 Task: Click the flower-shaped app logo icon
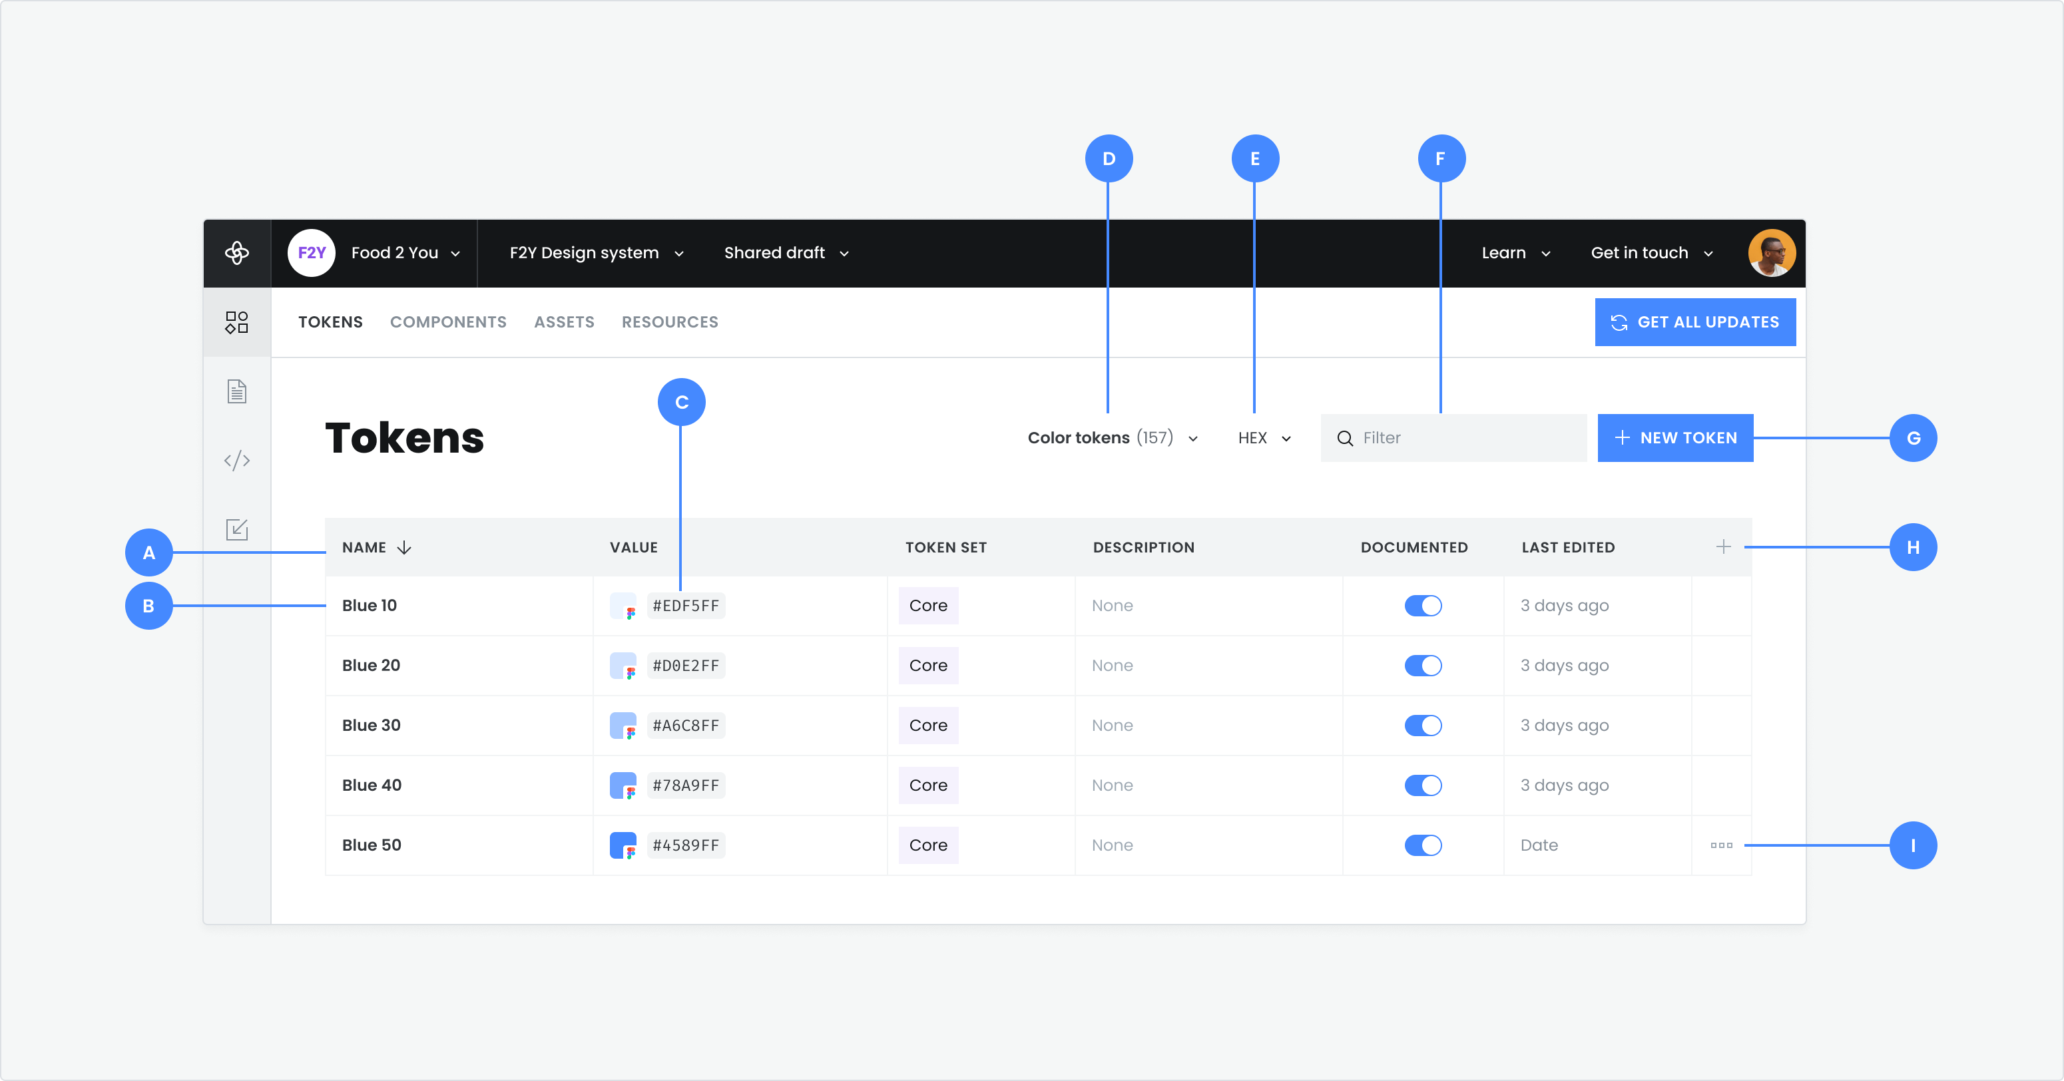pyautogui.click(x=236, y=253)
